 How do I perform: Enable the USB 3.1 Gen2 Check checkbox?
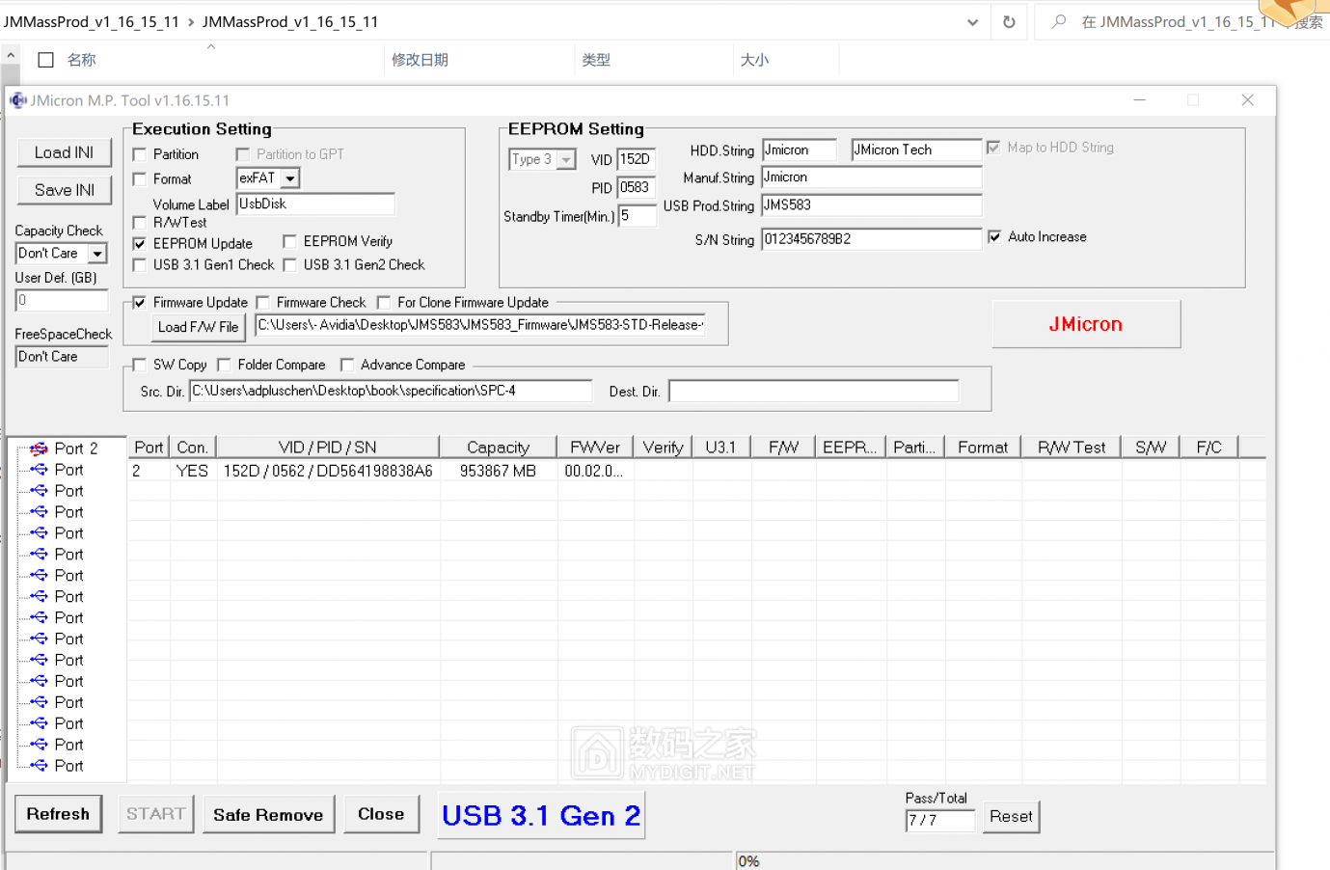click(x=290, y=265)
